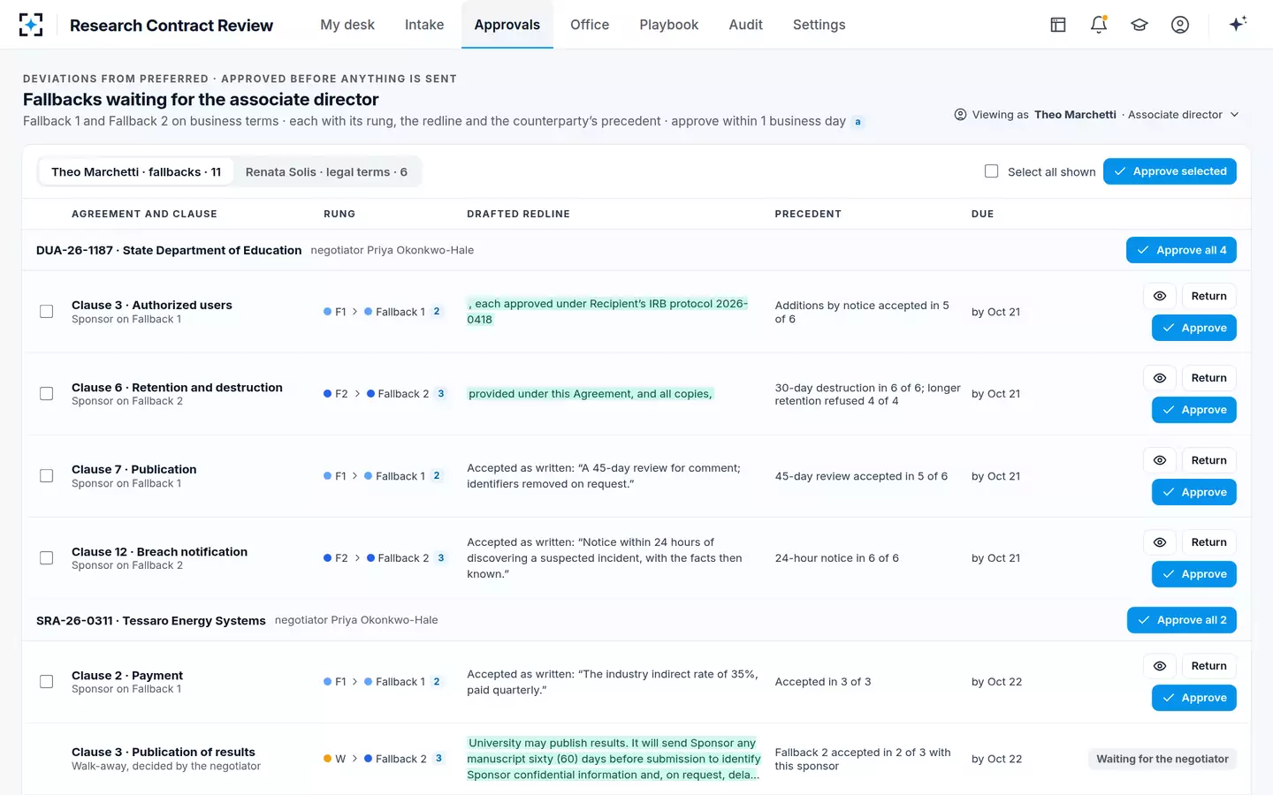Screen dimensions: 1273x795
Task: Open the Intake tab
Action: pyautogui.click(x=424, y=25)
